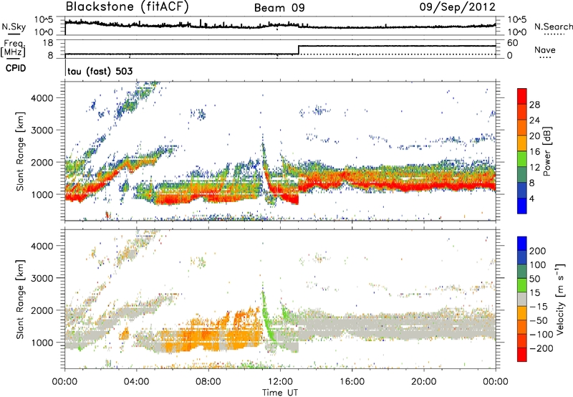Pick the gray segment of Velocity colorbar
This screenshot has width=573, height=397.
click(x=522, y=300)
